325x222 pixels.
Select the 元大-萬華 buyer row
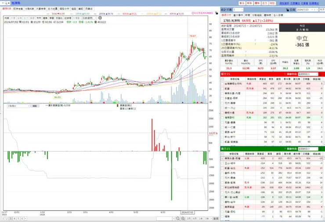click(x=272, y=103)
